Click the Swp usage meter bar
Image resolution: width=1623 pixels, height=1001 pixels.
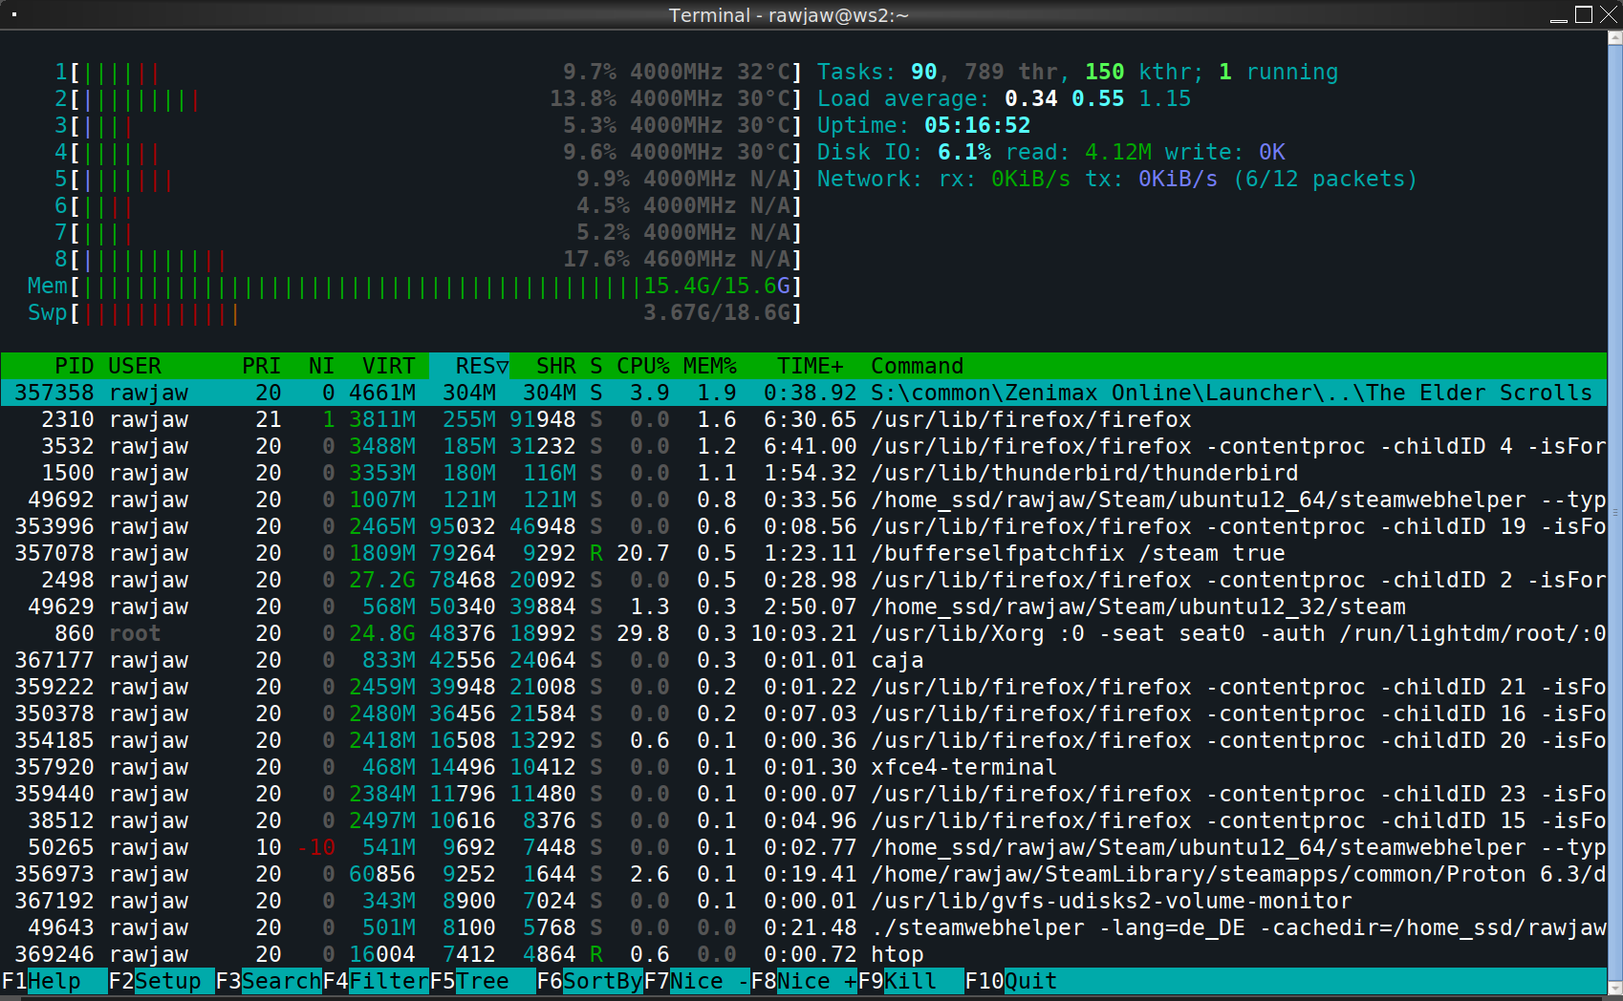pos(415,312)
